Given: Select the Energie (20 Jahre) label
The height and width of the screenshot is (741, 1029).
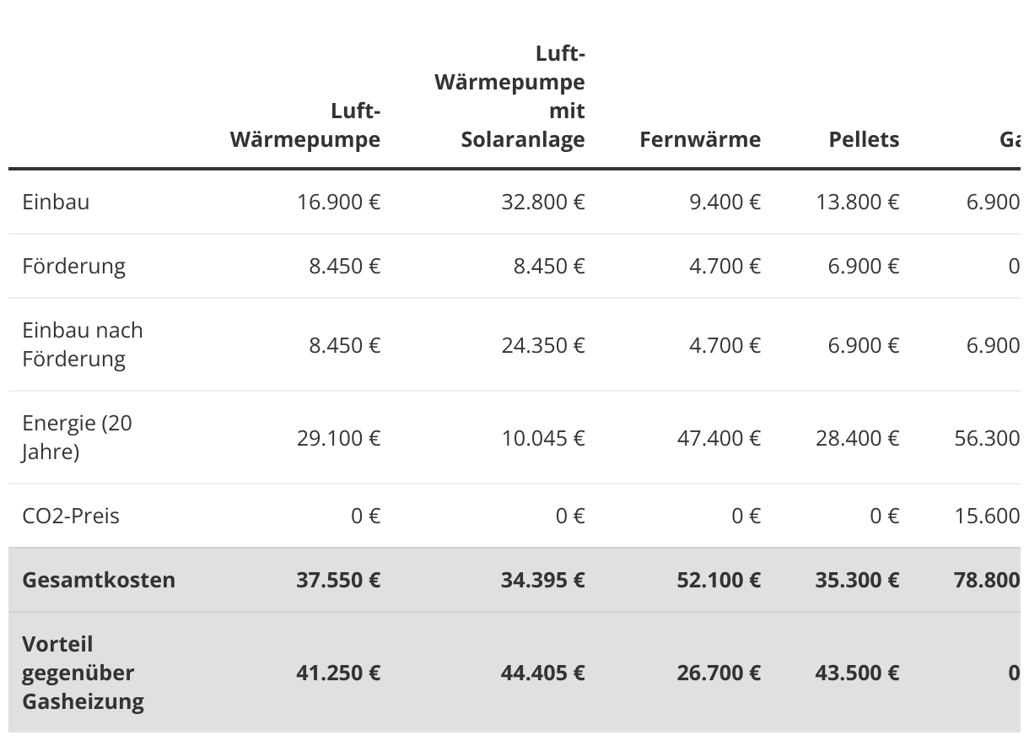Looking at the screenshot, I should point(78,437).
